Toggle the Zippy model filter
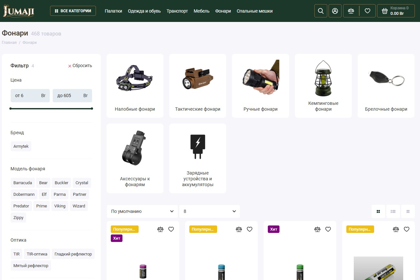 point(18,218)
